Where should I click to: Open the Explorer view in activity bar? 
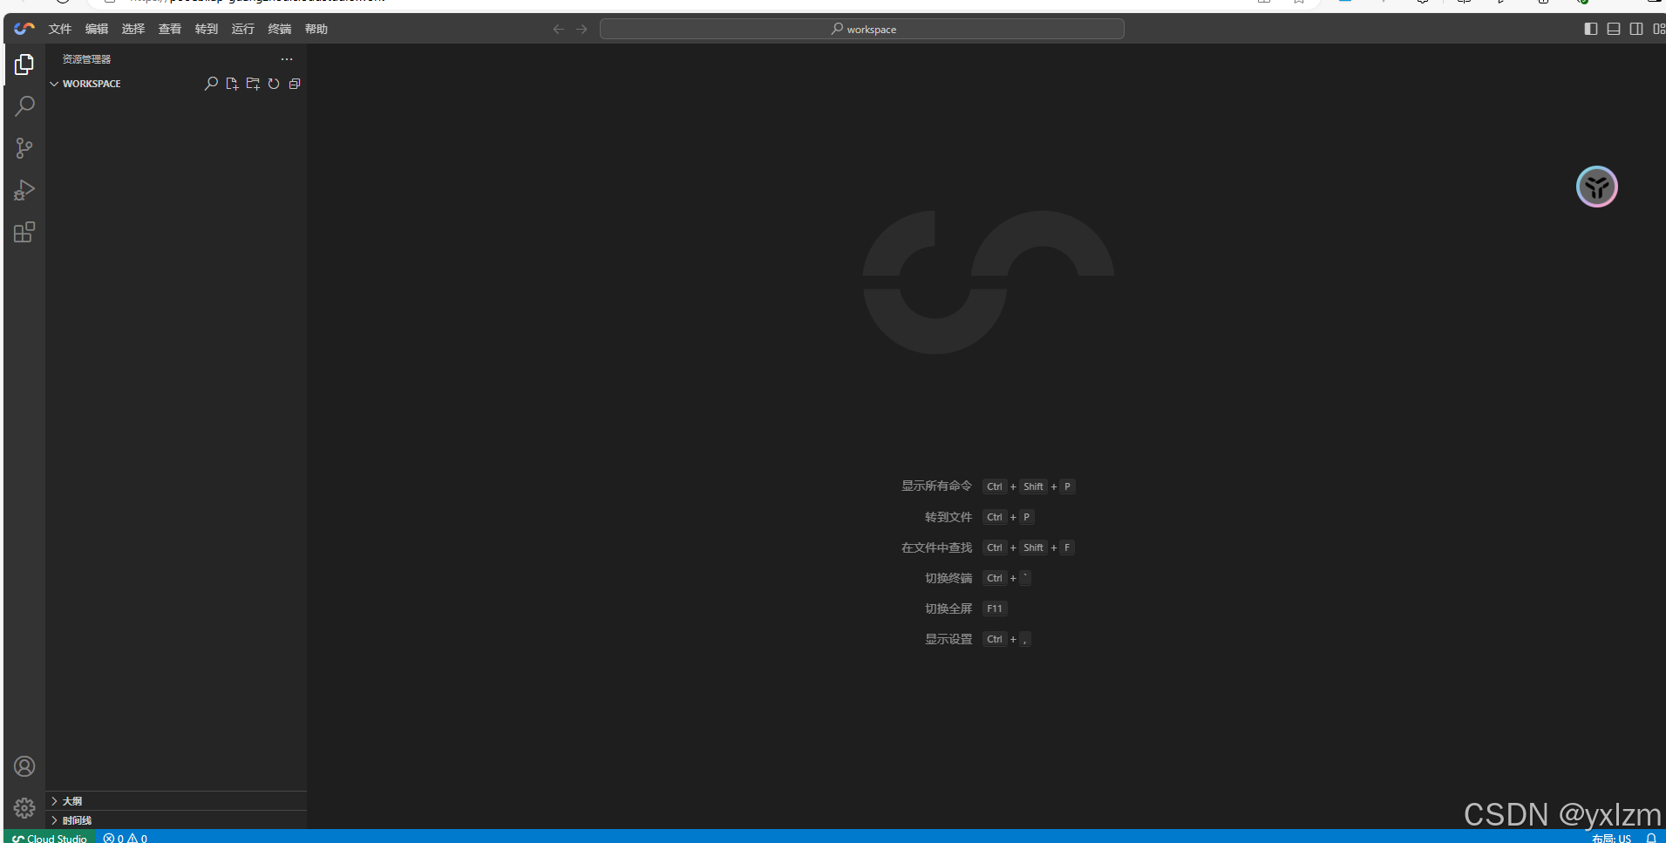pos(24,65)
